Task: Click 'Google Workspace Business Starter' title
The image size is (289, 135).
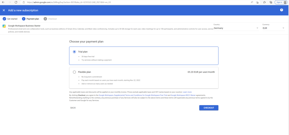Action: click(24, 26)
